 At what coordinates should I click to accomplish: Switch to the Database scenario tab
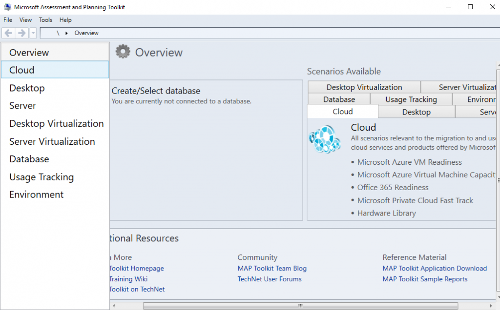[339, 99]
